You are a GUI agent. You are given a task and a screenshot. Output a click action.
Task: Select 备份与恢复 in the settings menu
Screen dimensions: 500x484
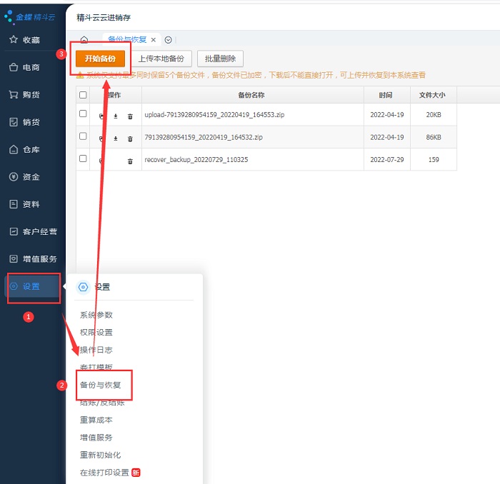click(101, 385)
